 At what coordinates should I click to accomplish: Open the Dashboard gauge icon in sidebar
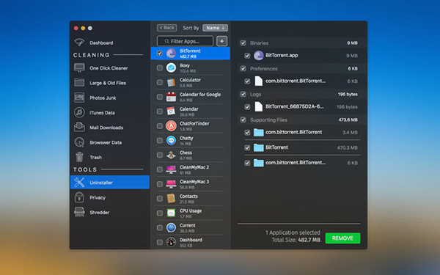tap(79, 43)
